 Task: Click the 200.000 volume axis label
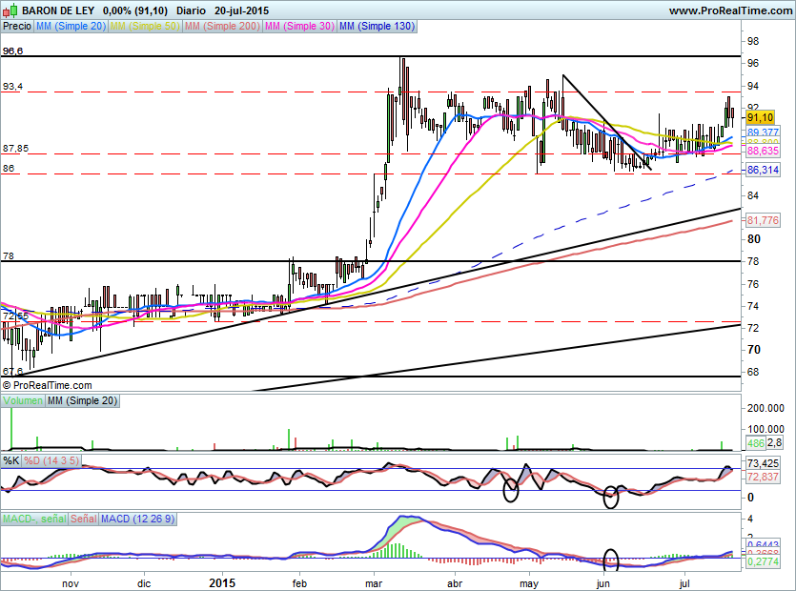pos(765,408)
